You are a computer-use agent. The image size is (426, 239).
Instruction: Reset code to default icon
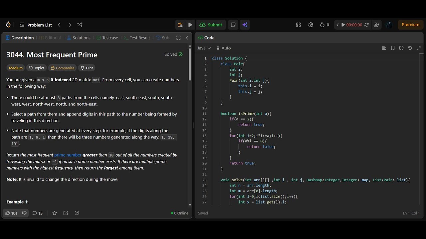tap(410, 48)
